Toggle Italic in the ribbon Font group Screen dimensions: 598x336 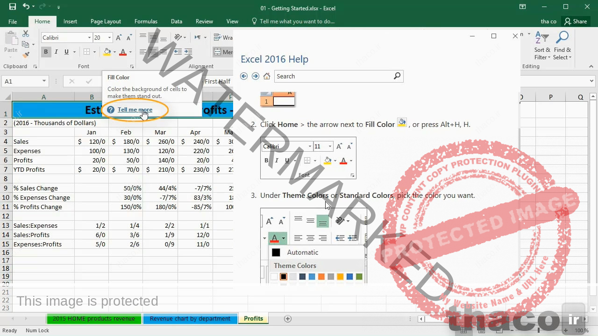point(56,52)
